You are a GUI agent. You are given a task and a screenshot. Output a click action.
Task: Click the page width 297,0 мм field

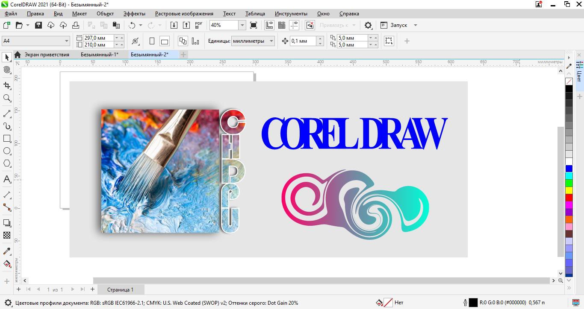pyautogui.click(x=99, y=38)
